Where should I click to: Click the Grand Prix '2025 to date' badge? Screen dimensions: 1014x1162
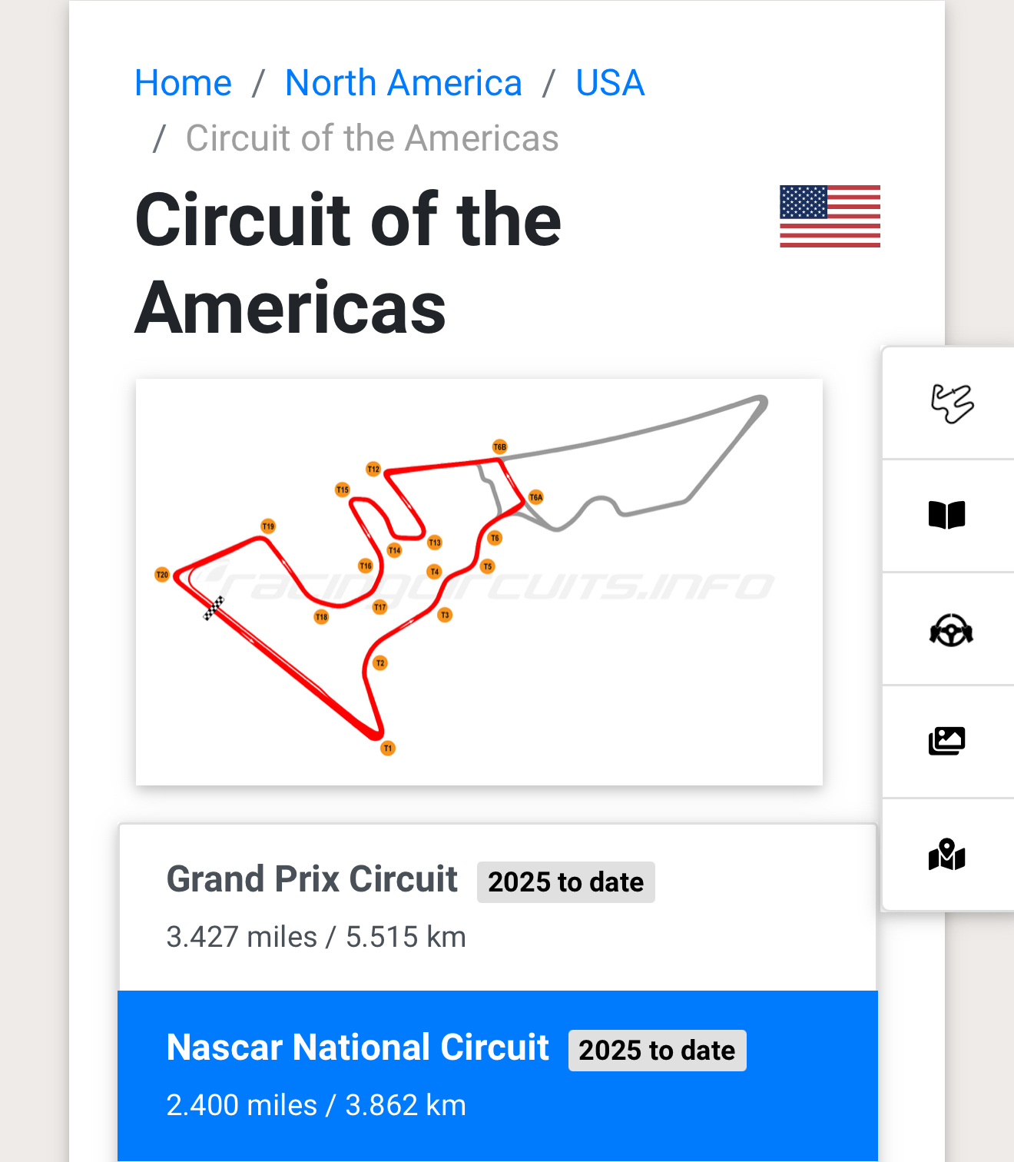pyautogui.click(x=565, y=882)
